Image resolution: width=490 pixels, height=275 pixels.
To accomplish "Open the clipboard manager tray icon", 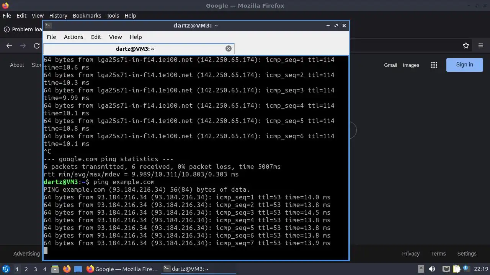I will [456, 269].
